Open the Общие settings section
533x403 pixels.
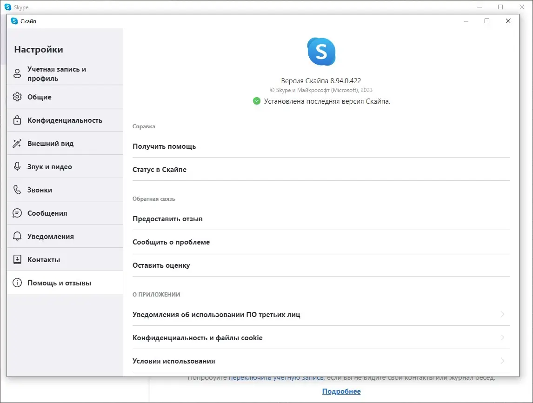coord(65,97)
